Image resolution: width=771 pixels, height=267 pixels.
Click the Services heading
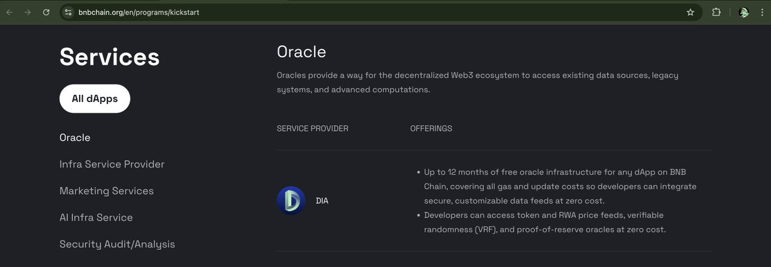pyautogui.click(x=109, y=56)
